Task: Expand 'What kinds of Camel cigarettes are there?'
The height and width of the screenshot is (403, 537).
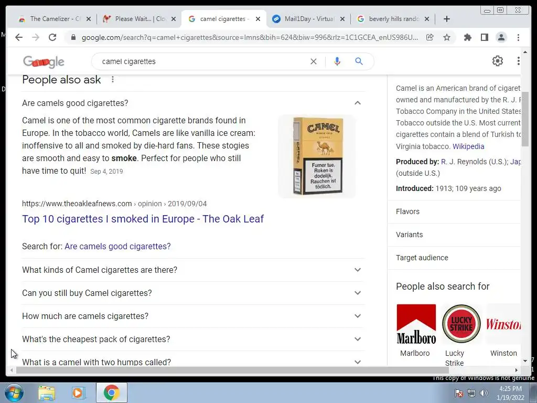Action: point(194,270)
